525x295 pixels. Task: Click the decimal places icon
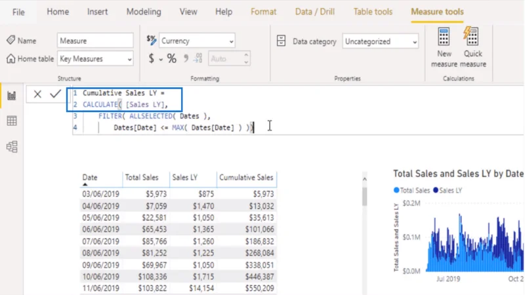pyautogui.click(x=198, y=58)
